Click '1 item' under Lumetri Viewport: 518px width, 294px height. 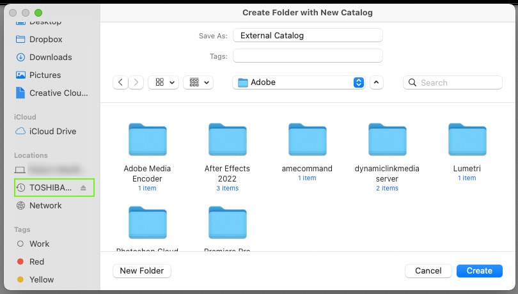(467, 178)
